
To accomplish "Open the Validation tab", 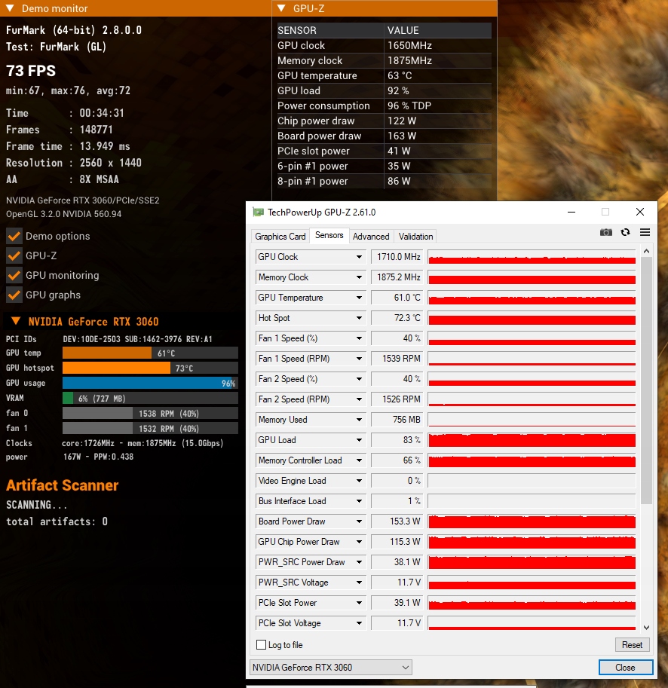I will pos(415,237).
